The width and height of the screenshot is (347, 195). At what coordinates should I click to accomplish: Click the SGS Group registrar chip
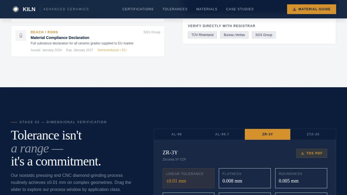[264, 35]
